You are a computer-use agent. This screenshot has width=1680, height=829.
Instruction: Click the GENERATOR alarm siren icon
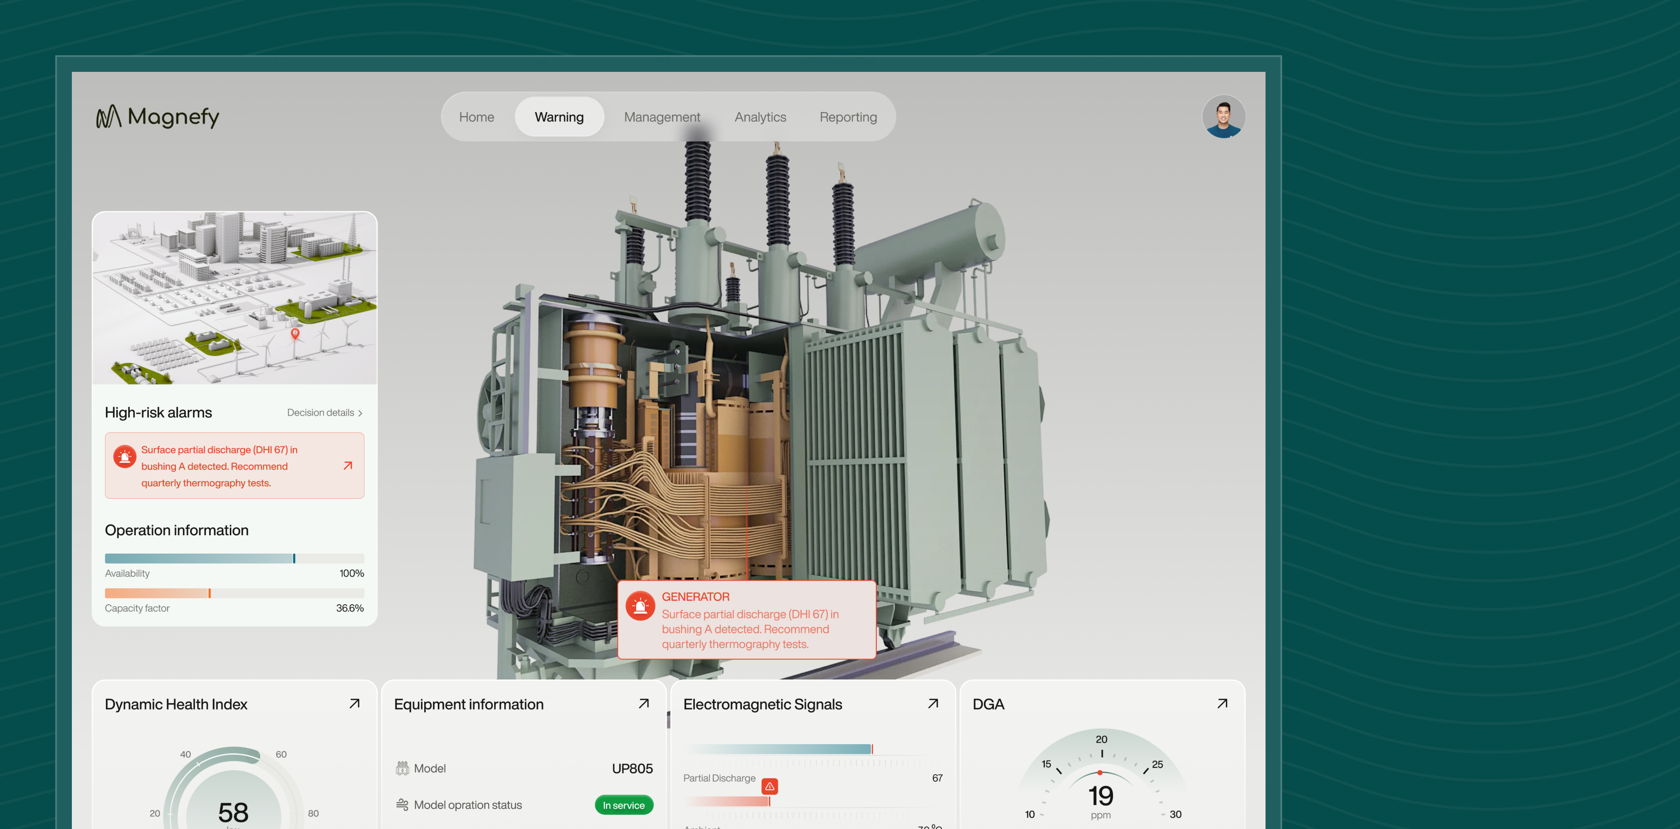(640, 606)
